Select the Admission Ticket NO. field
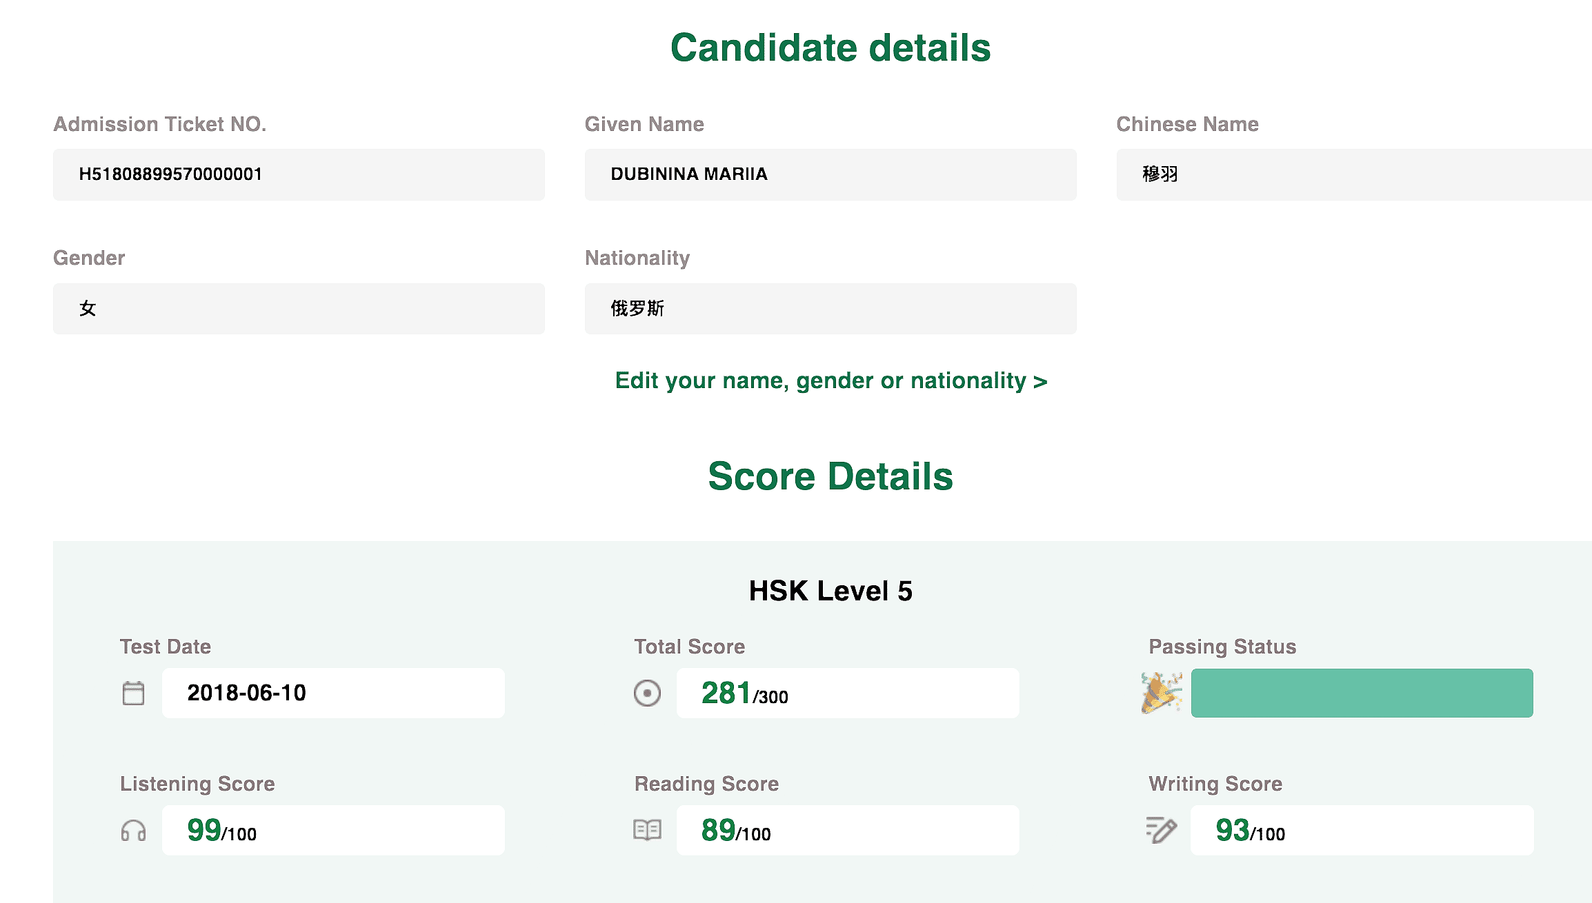This screenshot has width=1592, height=903. coord(299,174)
